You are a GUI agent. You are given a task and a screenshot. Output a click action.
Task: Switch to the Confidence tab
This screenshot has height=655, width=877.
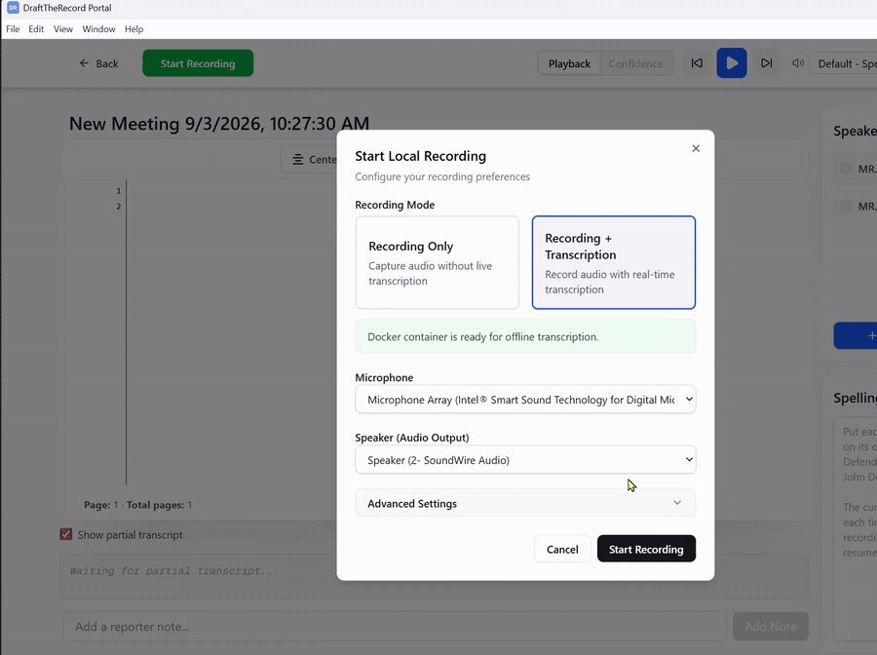[x=635, y=63]
